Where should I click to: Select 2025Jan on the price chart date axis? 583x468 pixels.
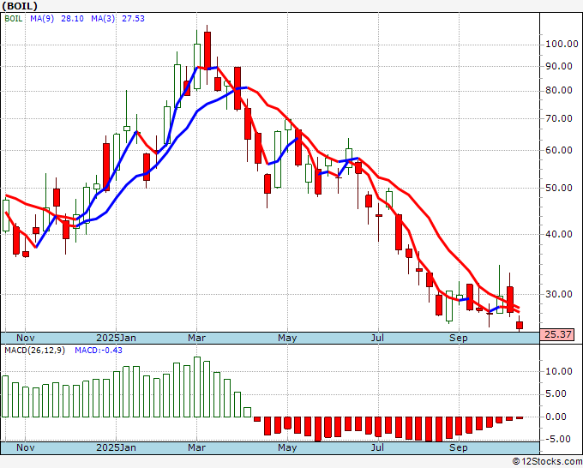tap(116, 338)
